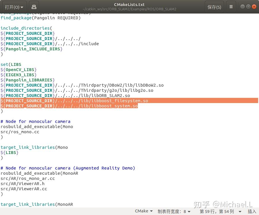Maximize the gedit window
Viewport: 259px width, 215px height.
[x=248, y=7]
